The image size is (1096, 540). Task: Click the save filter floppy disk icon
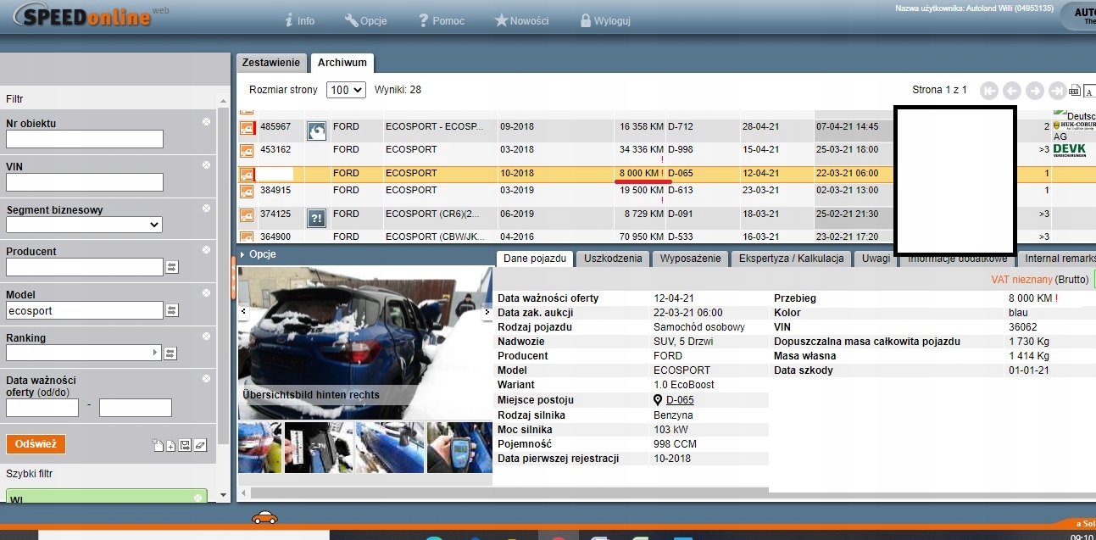[x=185, y=445]
